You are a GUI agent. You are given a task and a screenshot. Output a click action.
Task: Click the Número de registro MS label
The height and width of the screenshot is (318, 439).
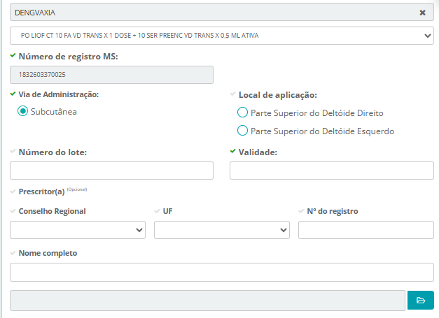point(69,57)
